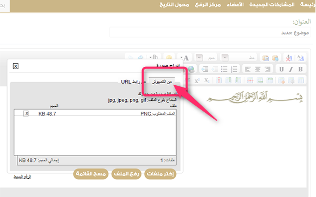316x197 pixels.
Task: Close the insert image dialog
Action: click(16, 66)
